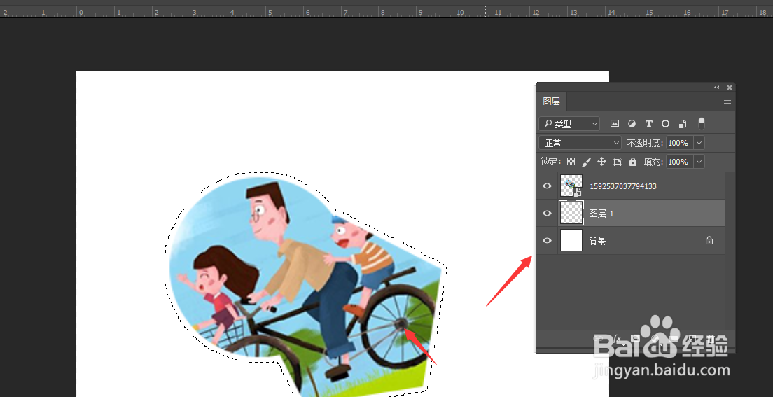Lock all padlock icon in 锁定 row
This screenshot has height=397, width=773.
click(633, 162)
